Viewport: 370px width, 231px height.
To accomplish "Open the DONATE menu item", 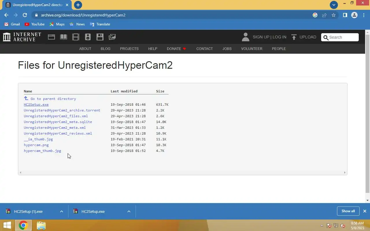I will coord(176,49).
